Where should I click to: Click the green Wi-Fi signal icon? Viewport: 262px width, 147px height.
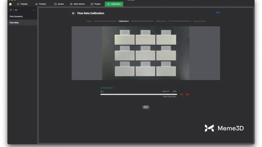(x=34, y=10)
